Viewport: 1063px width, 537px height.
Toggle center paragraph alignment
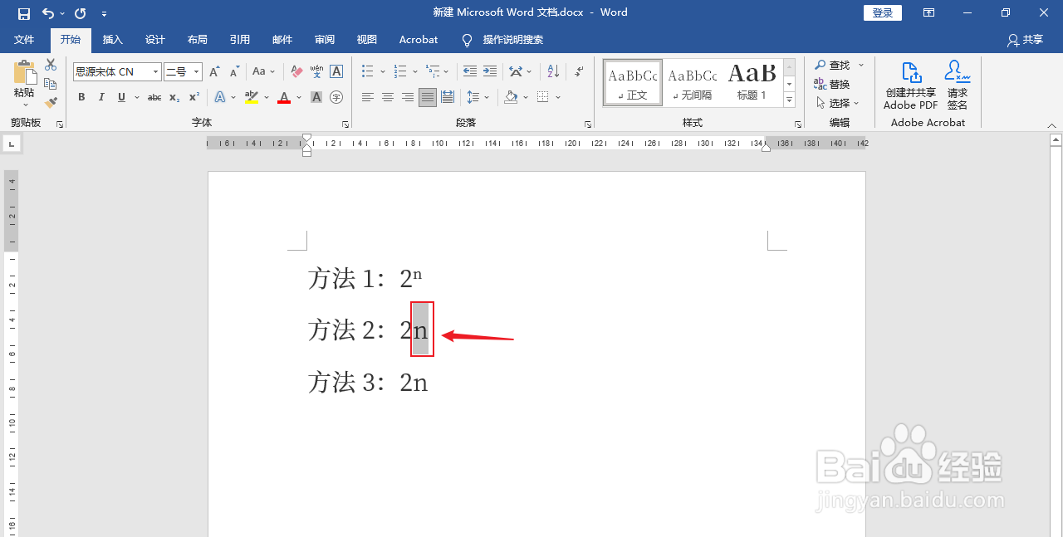click(387, 97)
